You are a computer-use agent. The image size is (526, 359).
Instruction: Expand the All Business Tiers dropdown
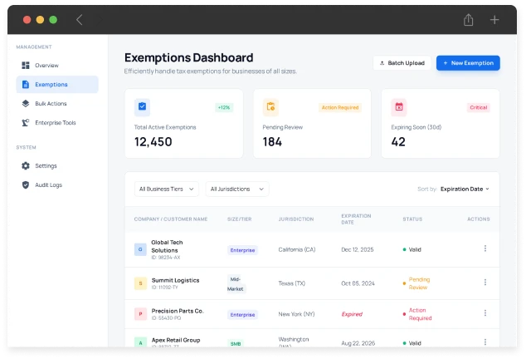click(x=166, y=189)
